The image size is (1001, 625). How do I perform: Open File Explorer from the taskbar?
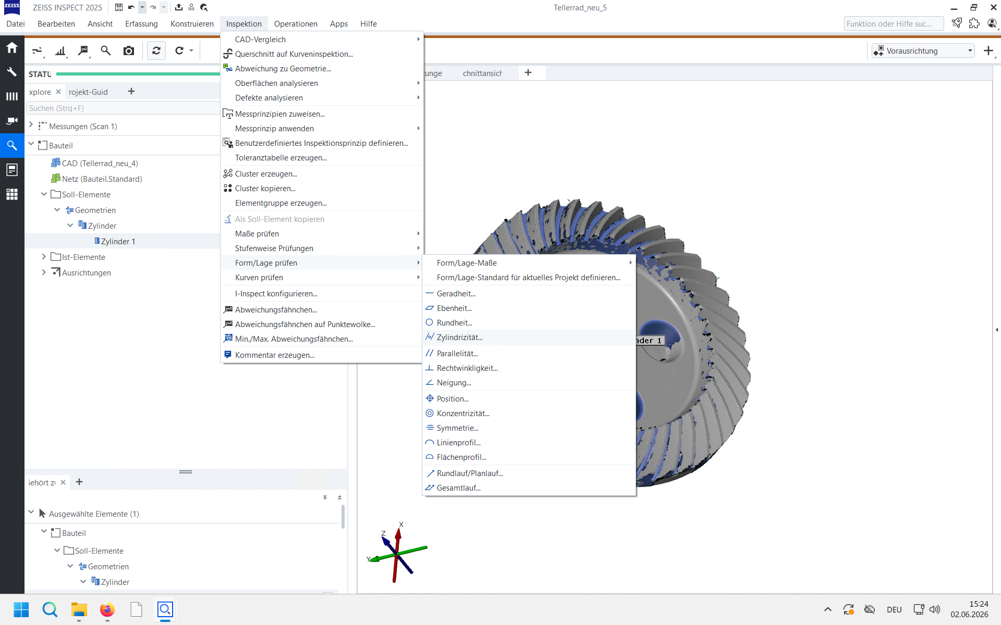pos(79,609)
